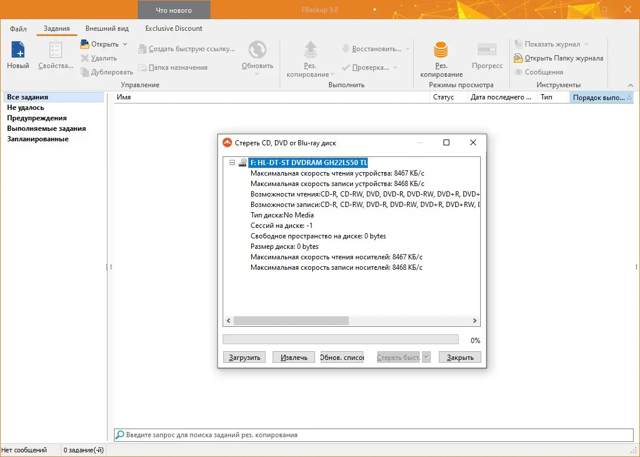
Task: Click Проверка in the ribbon
Action: [365, 67]
